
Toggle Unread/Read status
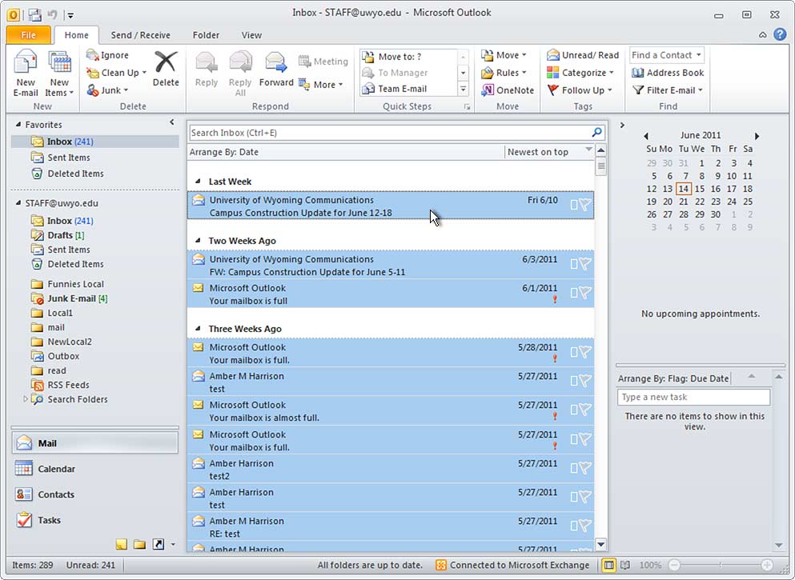tap(583, 54)
